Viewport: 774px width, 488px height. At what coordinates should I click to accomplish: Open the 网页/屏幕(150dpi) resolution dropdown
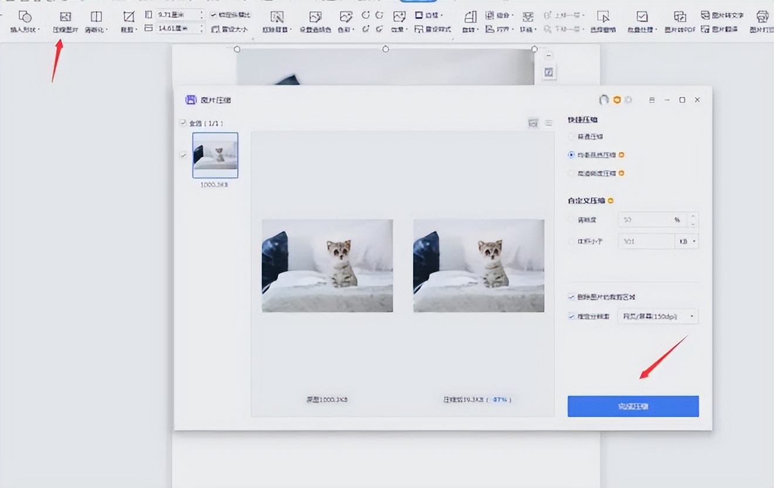pyautogui.click(x=658, y=316)
